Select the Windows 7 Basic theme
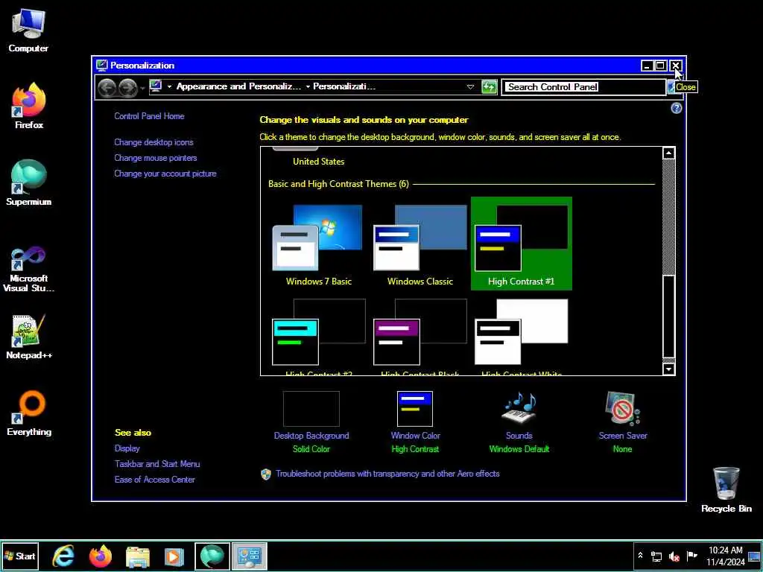Image resolution: width=763 pixels, height=572 pixels. click(x=319, y=244)
